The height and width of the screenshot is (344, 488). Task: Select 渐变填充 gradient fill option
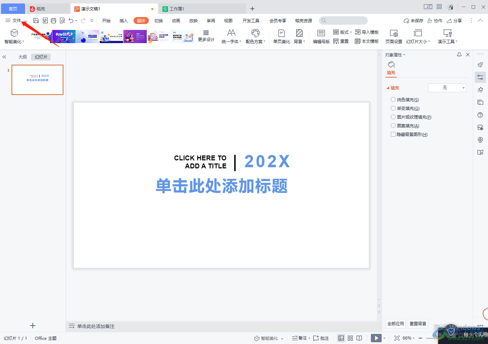405,108
